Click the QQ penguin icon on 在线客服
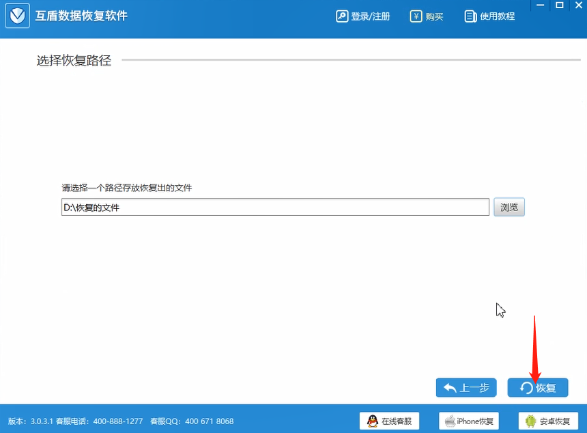This screenshot has width=587, height=433. (372, 421)
